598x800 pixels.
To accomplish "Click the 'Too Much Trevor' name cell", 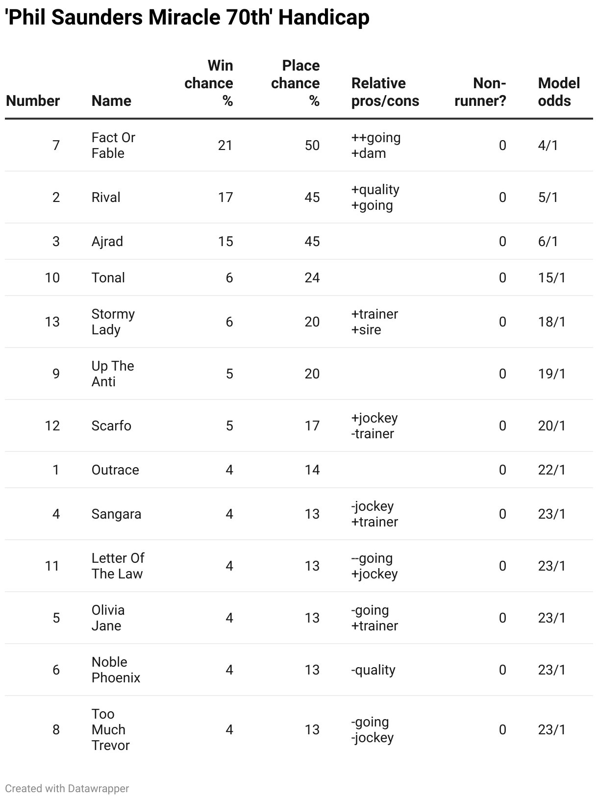I will pyautogui.click(x=111, y=730).
